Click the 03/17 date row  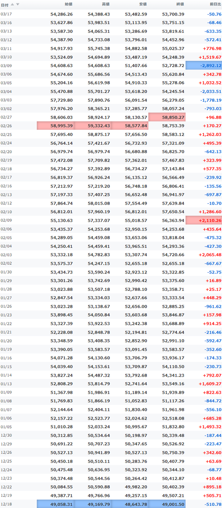click(x=111, y=14)
